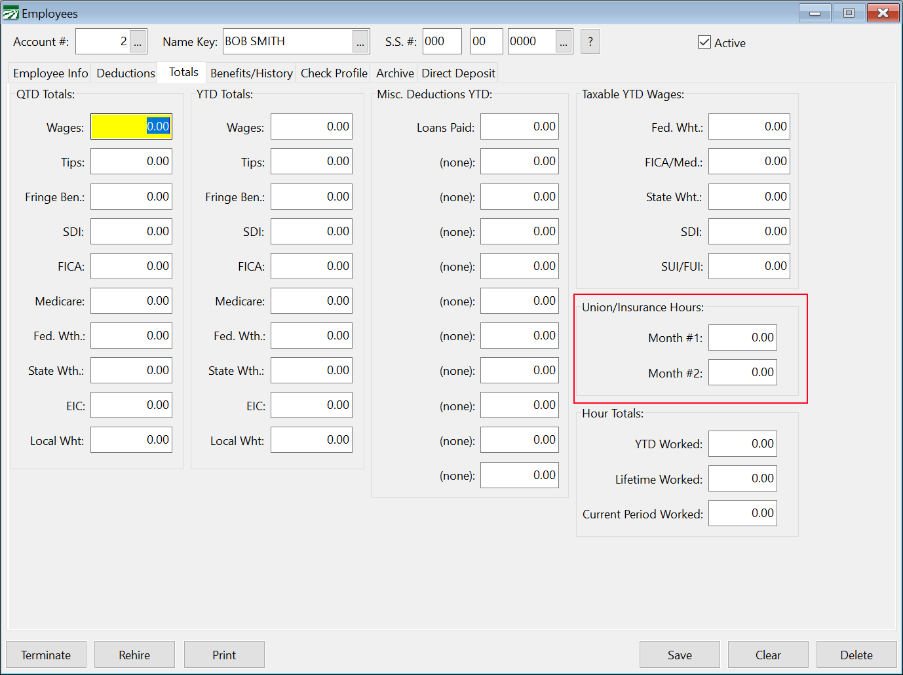
Task: Click the last S.S. # field with 0000
Action: pyautogui.click(x=532, y=41)
